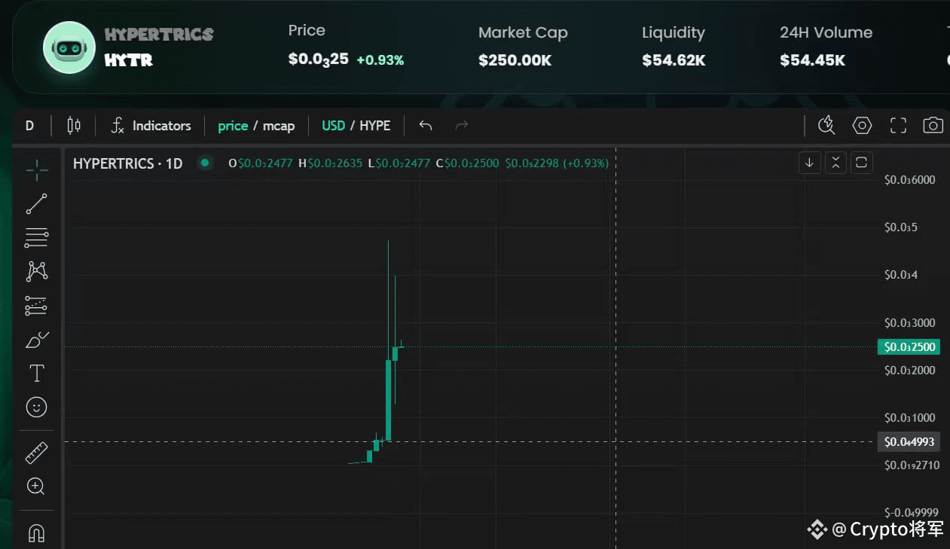Viewport: 950px width, 549px height.
Task: Click the crosshair price label 4993
Action: 908,441
